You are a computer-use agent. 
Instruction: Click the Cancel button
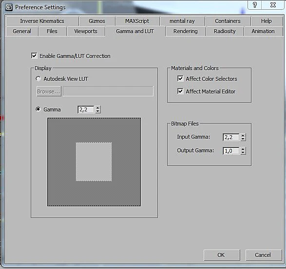coord(263,255)
